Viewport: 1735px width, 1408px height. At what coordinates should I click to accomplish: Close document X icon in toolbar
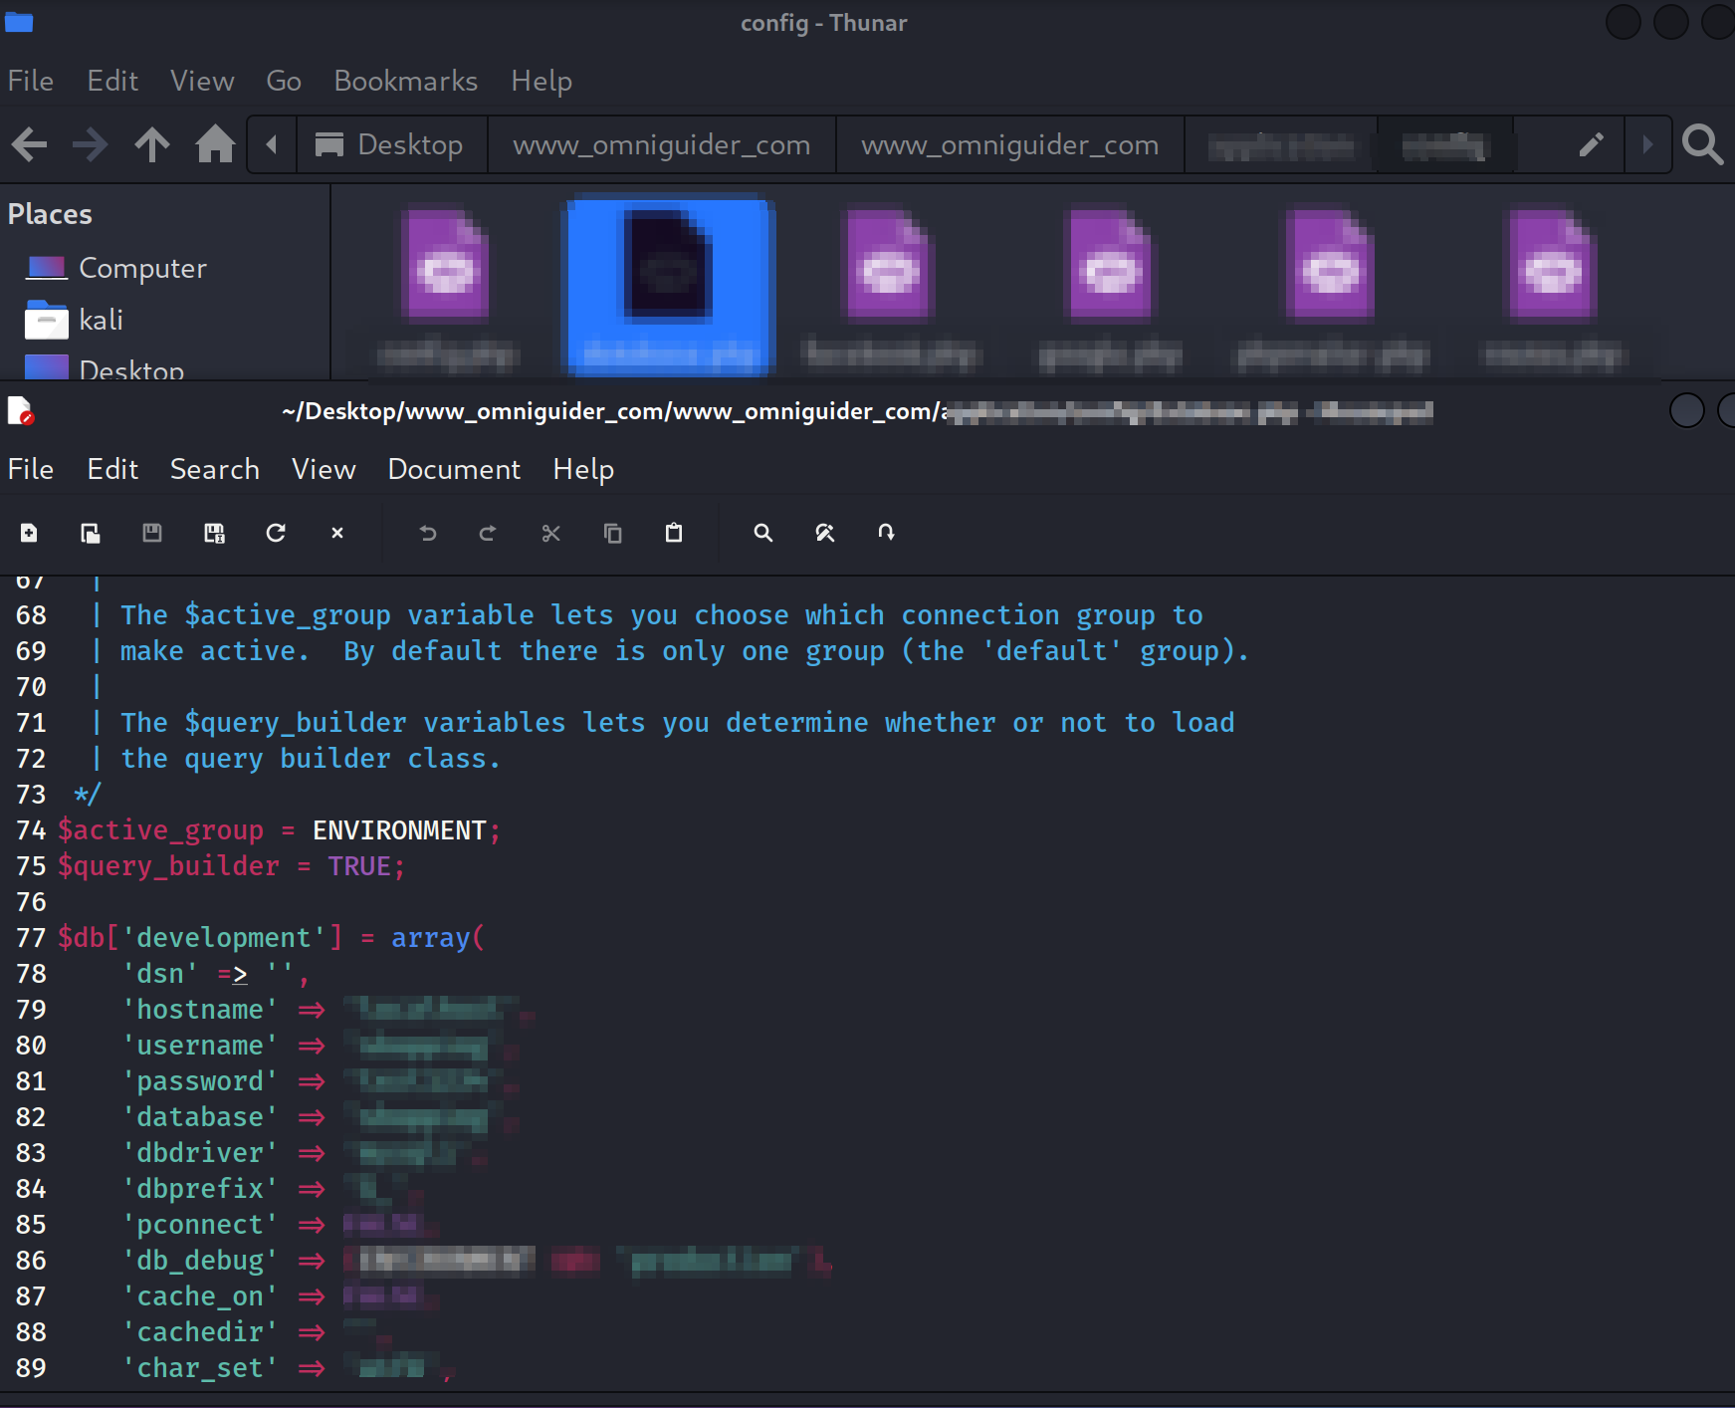tap(337, 533)
